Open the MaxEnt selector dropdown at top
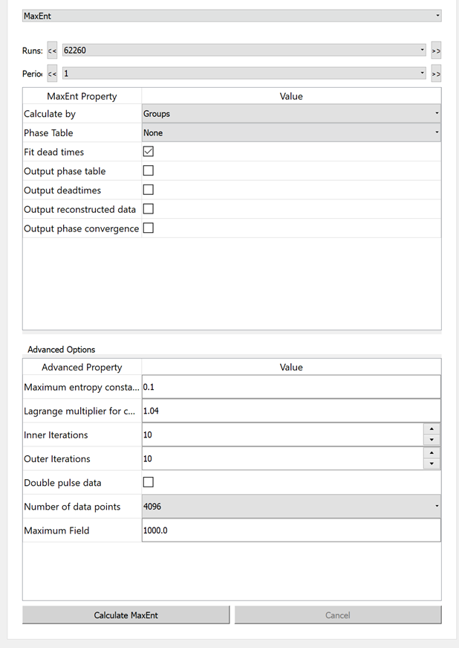 [x=232, y=16]
